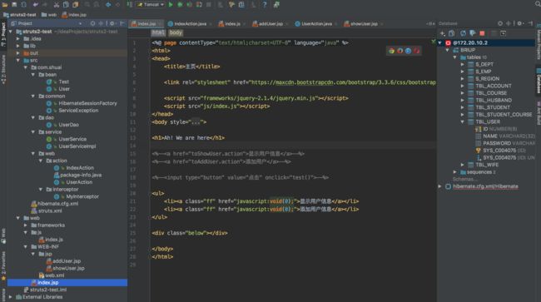
Task: Expand the frameworks folder
Action: [x=26, y=225]
